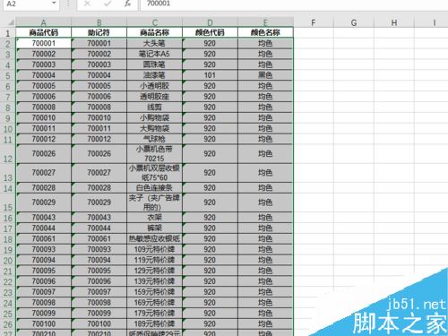Viewport: 448px width, 336px height.
Task: Click cell 油漆笔
Action: tap(155, 75)
